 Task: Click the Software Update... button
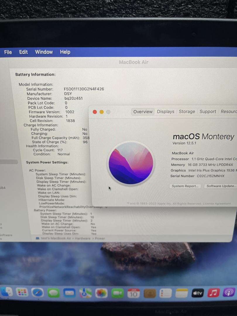coord(221,186)
